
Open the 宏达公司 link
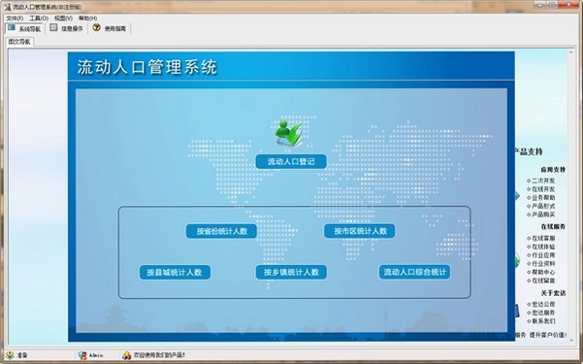(x=543, y=305)
